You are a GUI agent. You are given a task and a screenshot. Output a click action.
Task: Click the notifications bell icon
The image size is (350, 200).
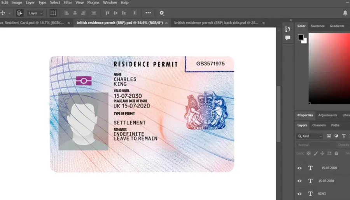pyautogui.click(x=345, y=13)
